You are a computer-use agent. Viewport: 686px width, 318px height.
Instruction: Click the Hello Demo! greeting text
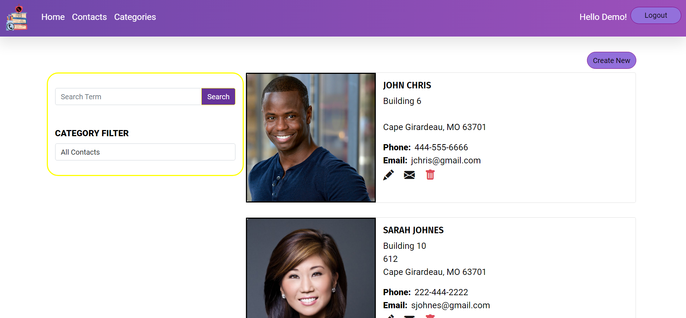(603, 17)
